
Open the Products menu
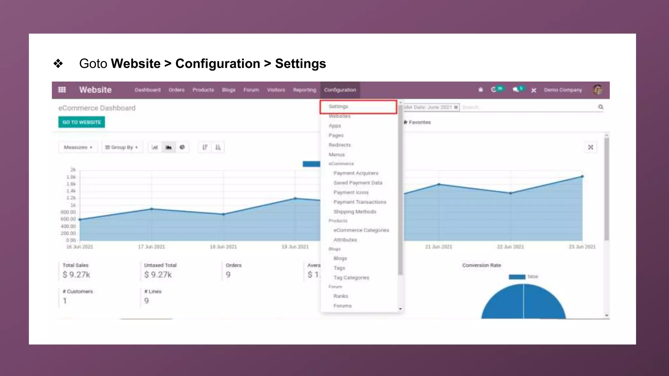(203, 90)
